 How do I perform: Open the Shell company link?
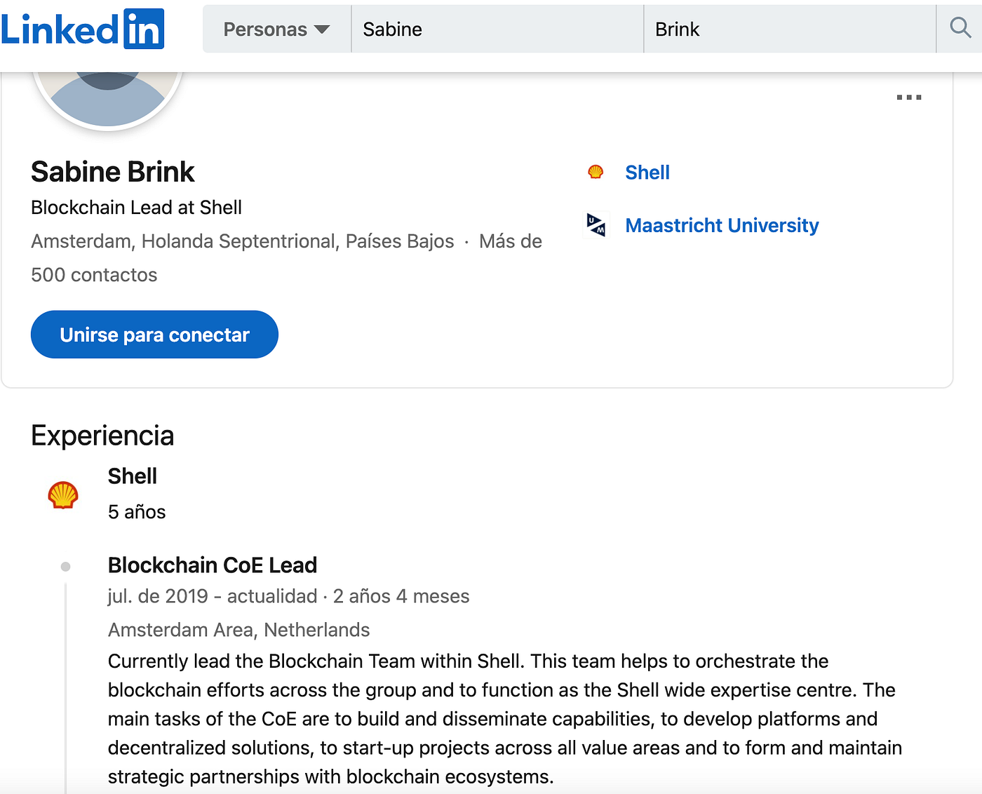point(647,173)
